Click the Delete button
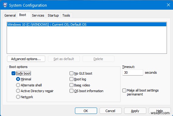The image size is (173, 116). coord(98,59)
